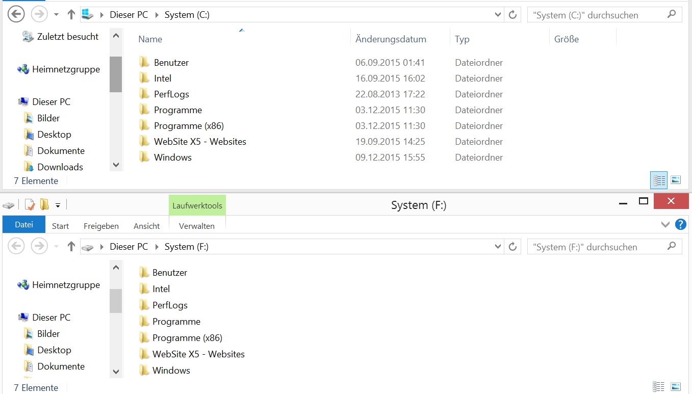Screen dimensions: 692x394
Task: Switch C: window to large icons view
Action: [676, 180]
